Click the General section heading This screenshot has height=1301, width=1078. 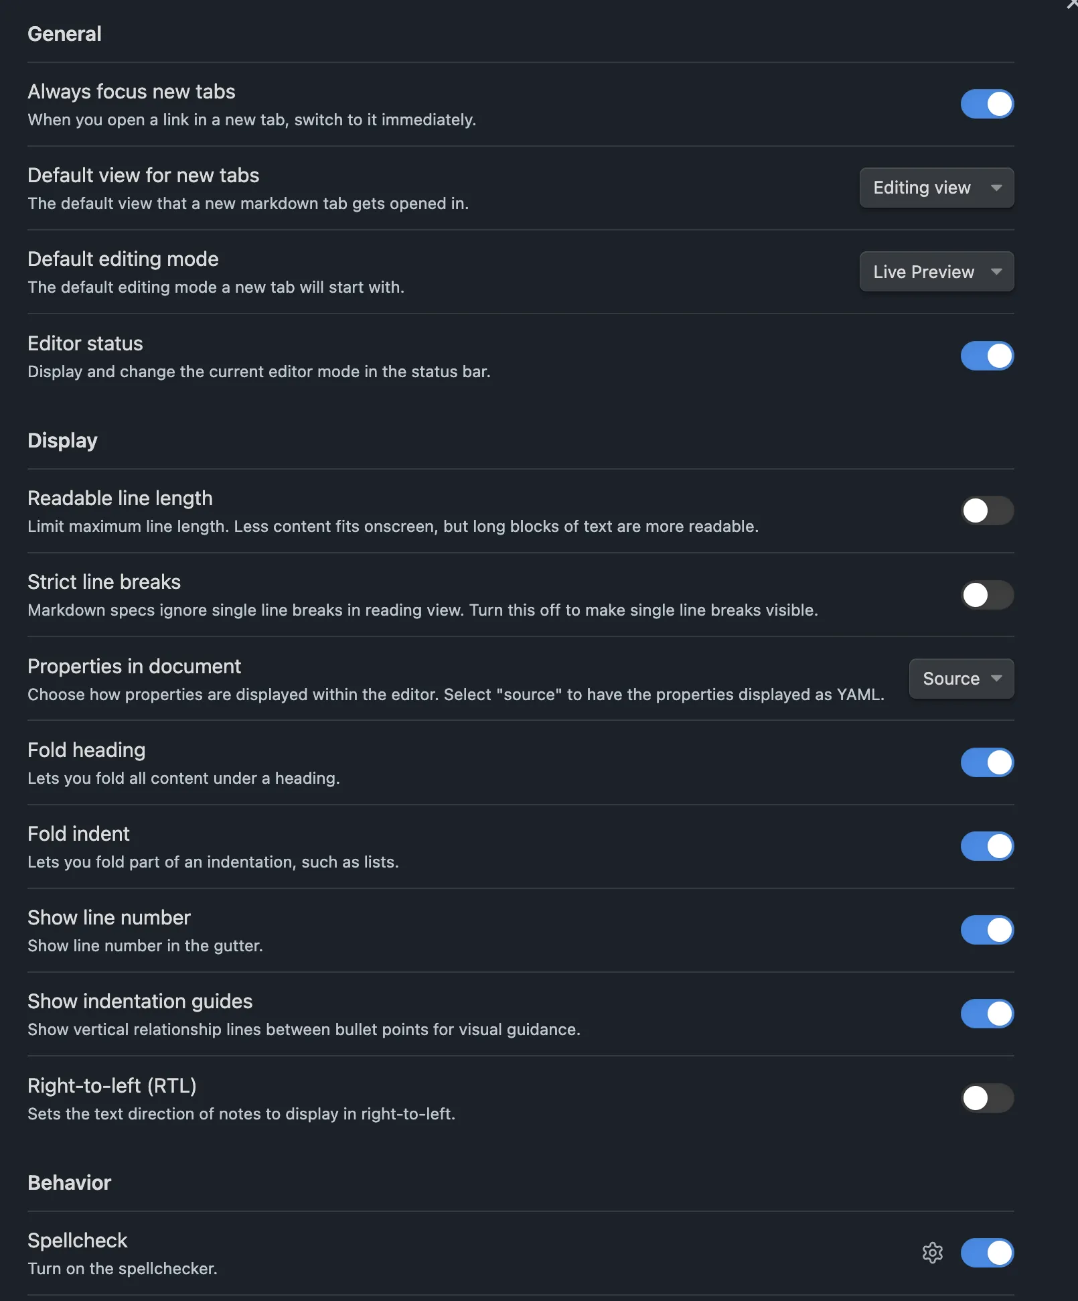pyautogui.click(x=64, y=33)
